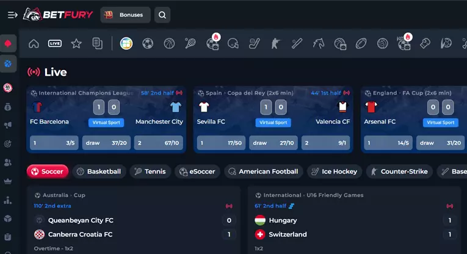This screenshot has width=467, height=254.
Task: Click Virtual Sport badge on Barcelona match
Action: (x=106, y=122)
